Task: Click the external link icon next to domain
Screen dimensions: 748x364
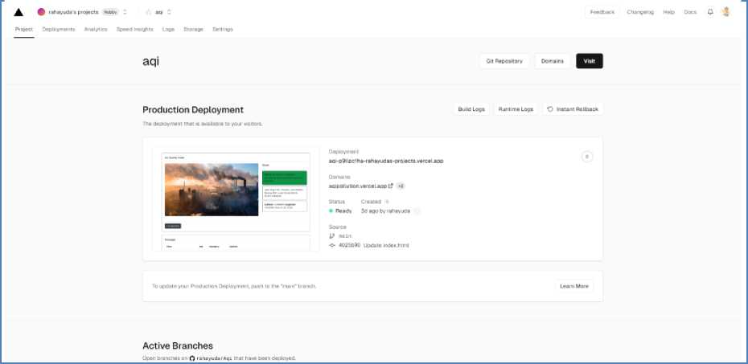Action: click(391, 186)
